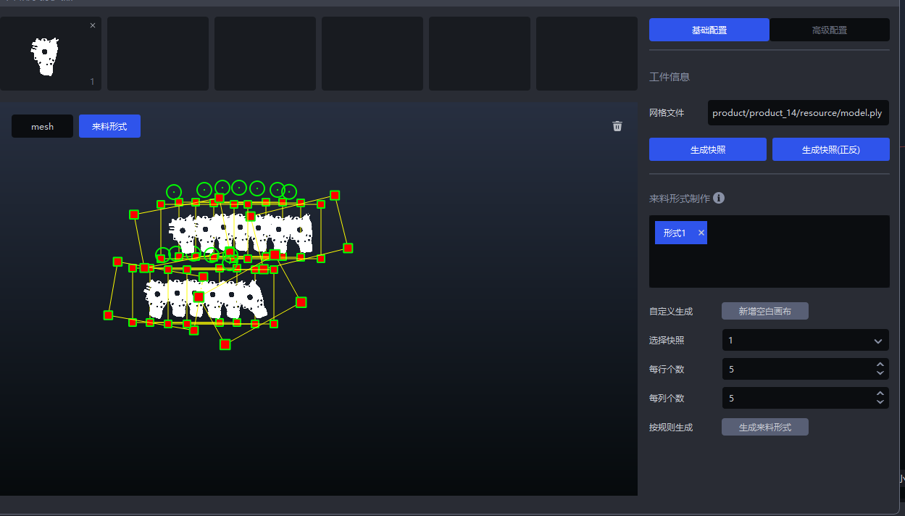Increase 每列个数 with the up arrow
The height and width of the screenshot is (516, 905).
[880, 394]
